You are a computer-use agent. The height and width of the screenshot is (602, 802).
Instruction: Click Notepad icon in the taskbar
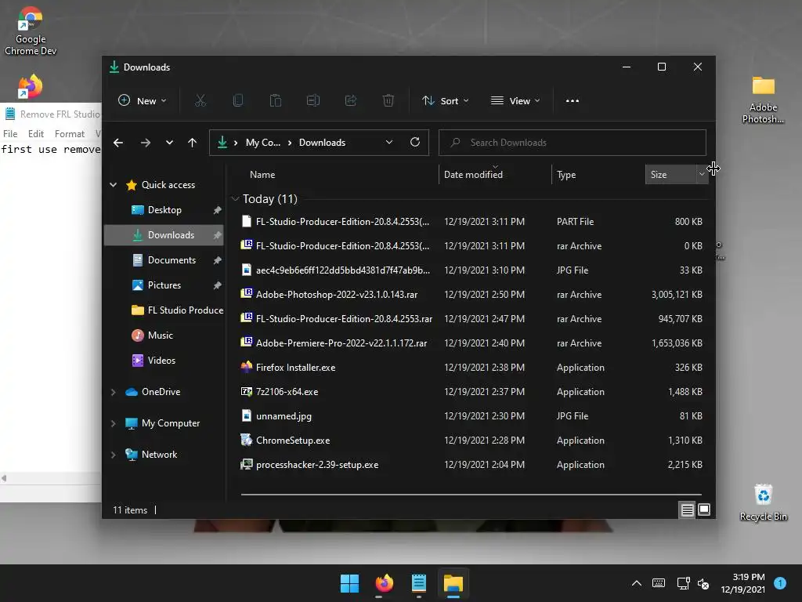[x=419, y=583]
